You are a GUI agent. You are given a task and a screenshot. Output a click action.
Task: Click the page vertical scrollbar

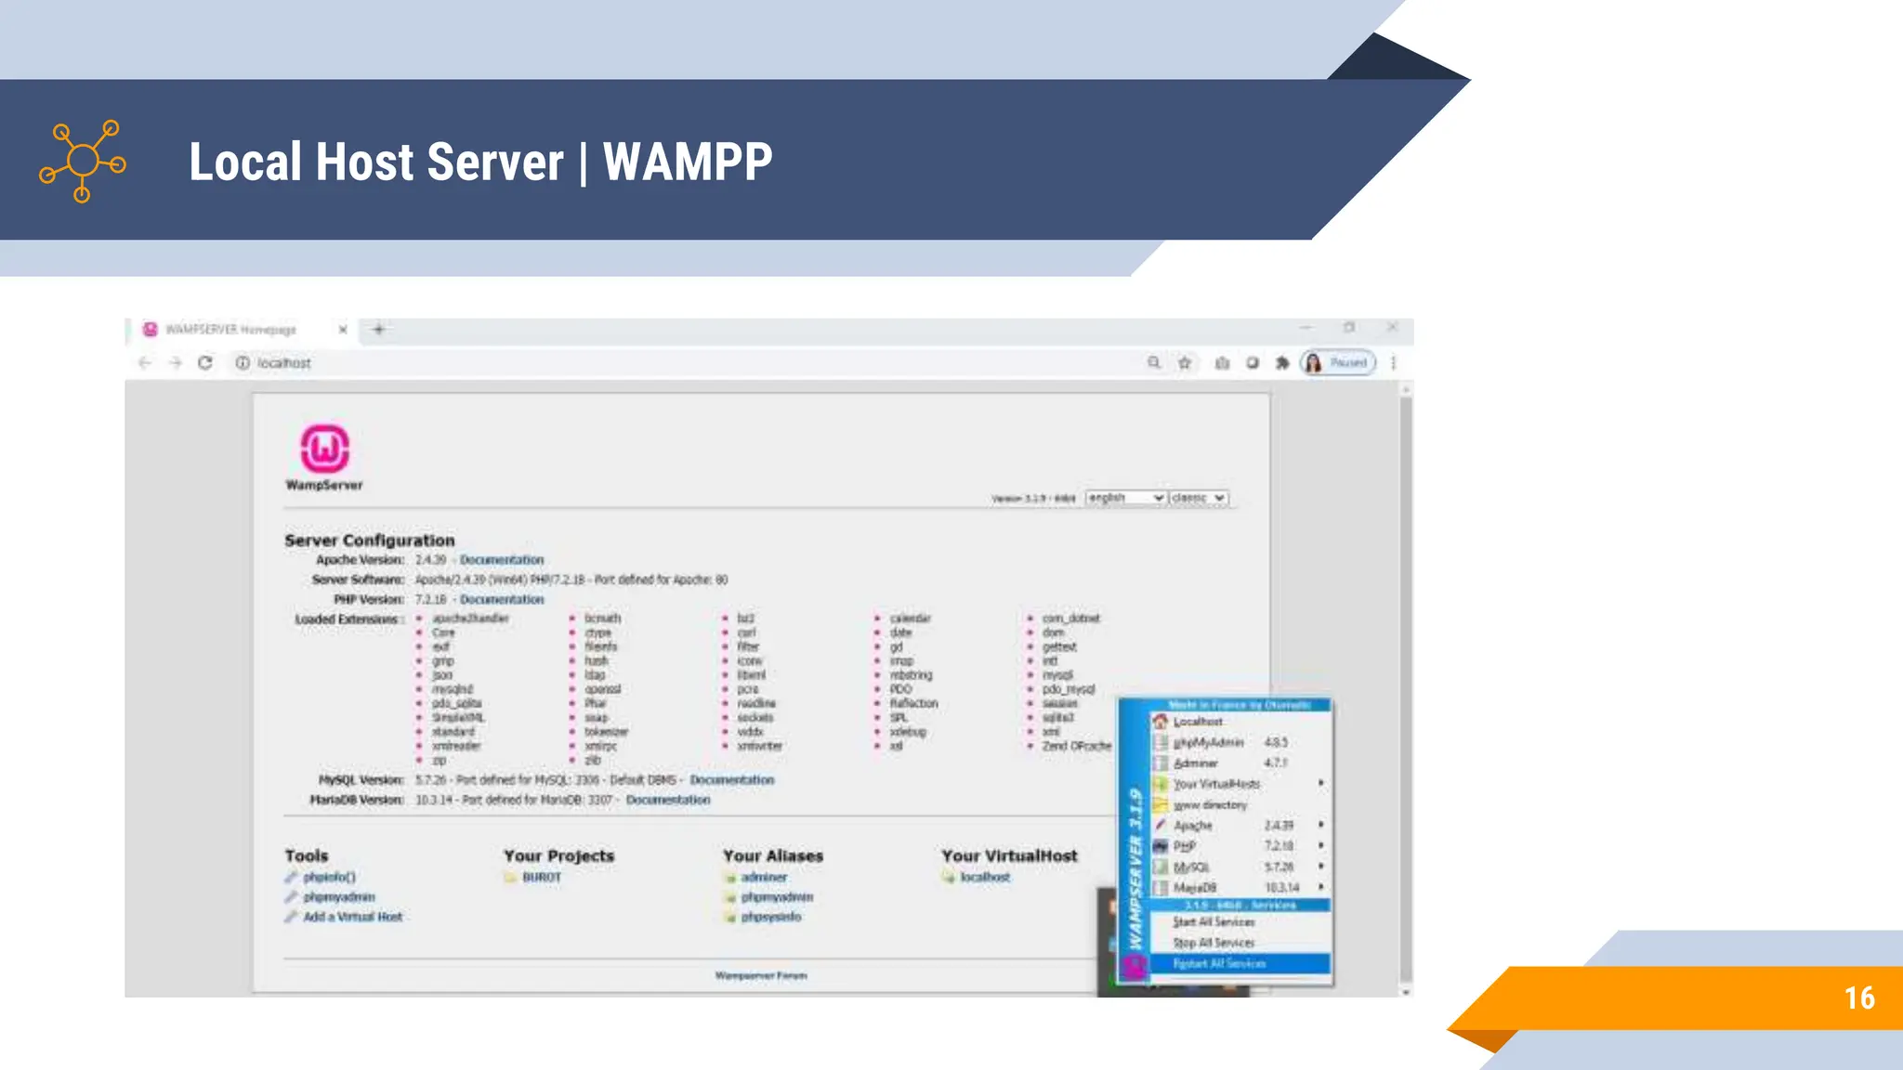point(1405,687)
